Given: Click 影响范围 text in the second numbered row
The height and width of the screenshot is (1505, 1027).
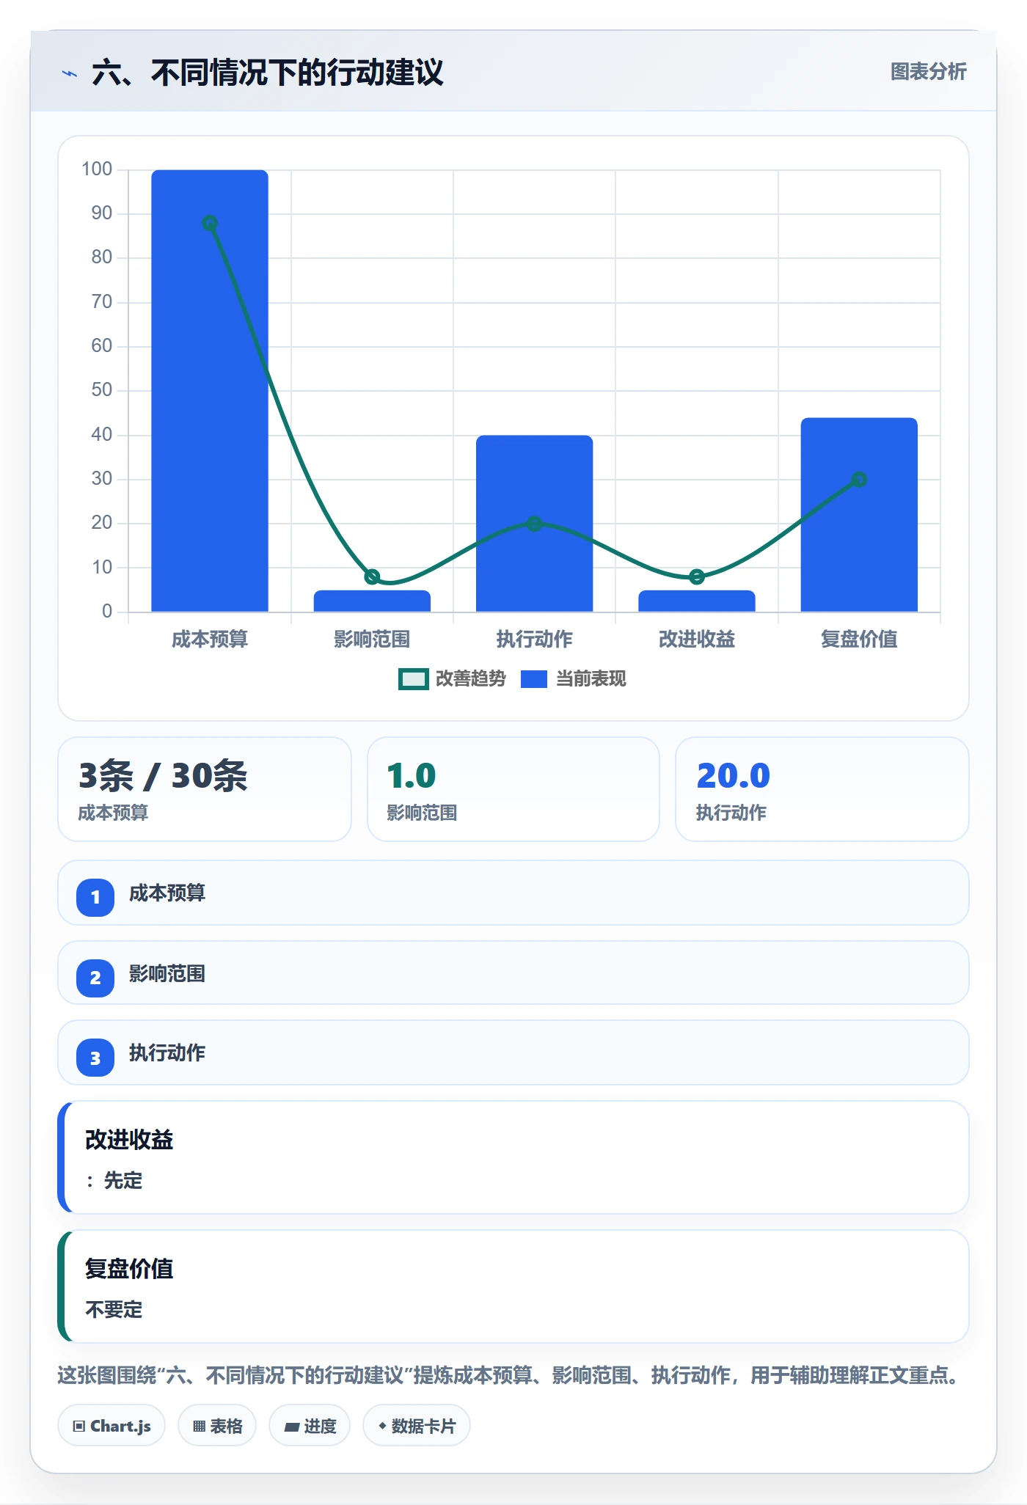Looking at the screenshot, I should 167,974.
